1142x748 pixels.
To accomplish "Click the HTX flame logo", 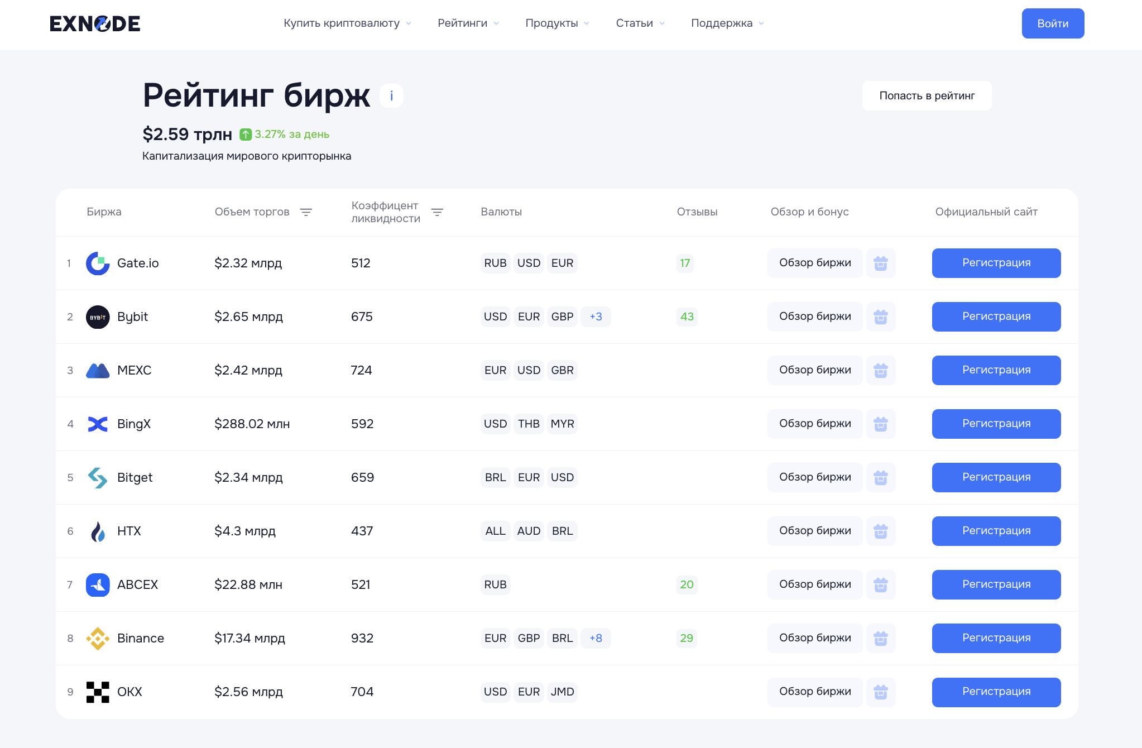I will pyautogui.click(x=98, y=531).
